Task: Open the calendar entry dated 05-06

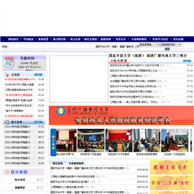Action: click(x=17, y=163)
